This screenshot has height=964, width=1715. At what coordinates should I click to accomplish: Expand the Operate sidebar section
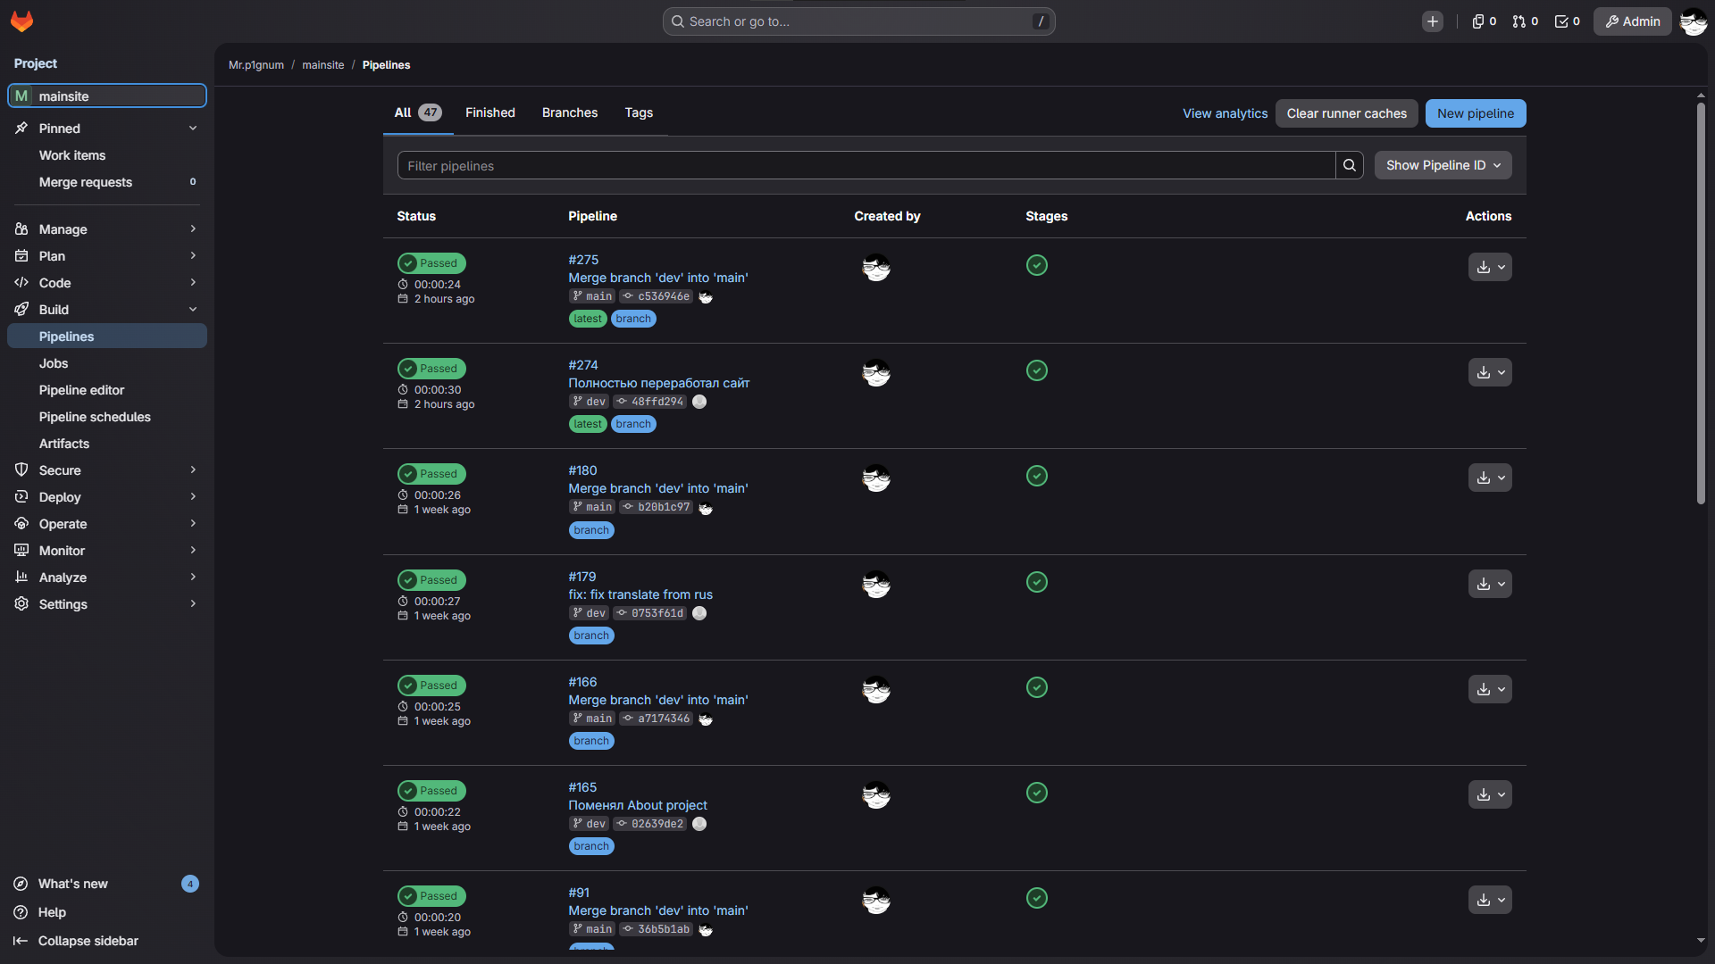pyautogui.click(x=106, y=524)
